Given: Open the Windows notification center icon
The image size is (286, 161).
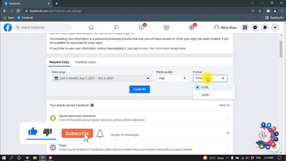Looking at the screenshot, I should click(279, 158).
